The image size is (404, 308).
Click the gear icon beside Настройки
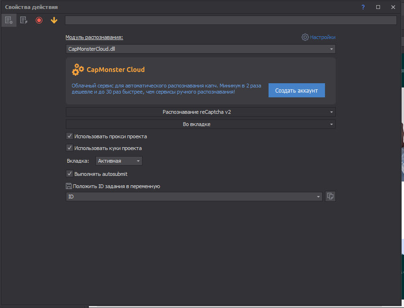tap(305, 37)
